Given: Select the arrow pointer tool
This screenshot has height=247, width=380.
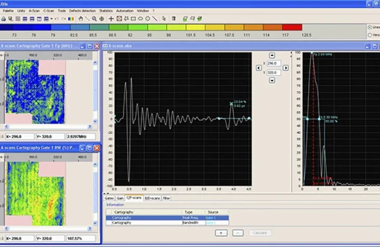Looking at the screenshot, I should click(164, 18).
